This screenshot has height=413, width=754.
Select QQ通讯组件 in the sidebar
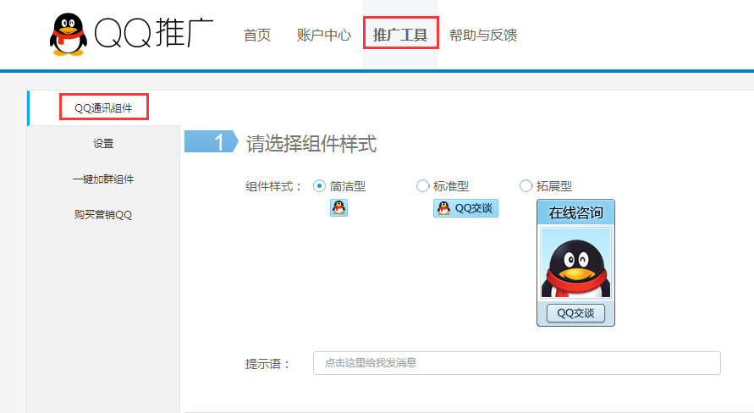(103, 107)
